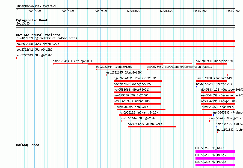Click the left arrow of the ruler
Screen dimensions: 243x168
(17, 8)
